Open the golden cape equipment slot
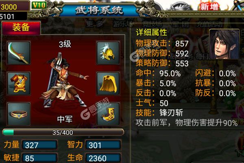Screen dimensions: 244x163 pos(108,84)
